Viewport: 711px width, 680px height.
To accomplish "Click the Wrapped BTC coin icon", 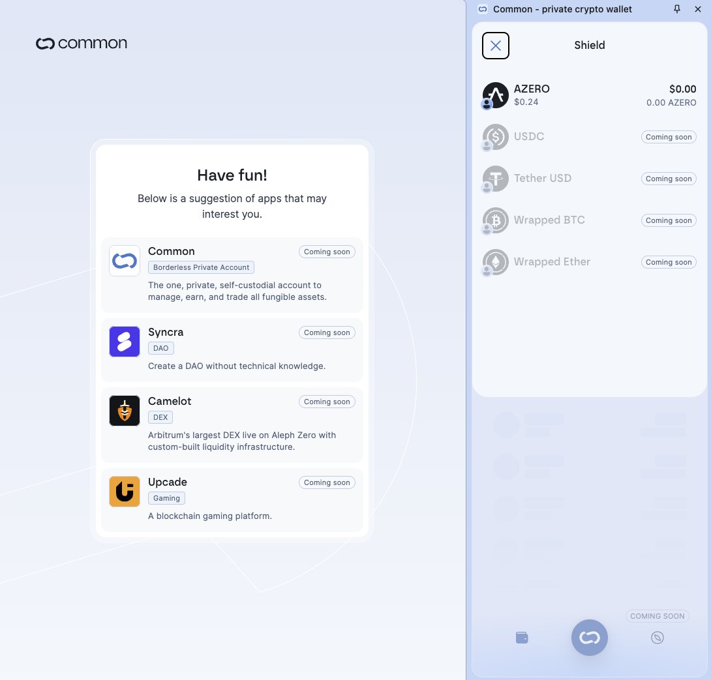I will click(495, 220).
